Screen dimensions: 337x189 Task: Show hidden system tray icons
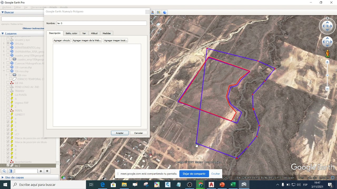coord(277,185)
